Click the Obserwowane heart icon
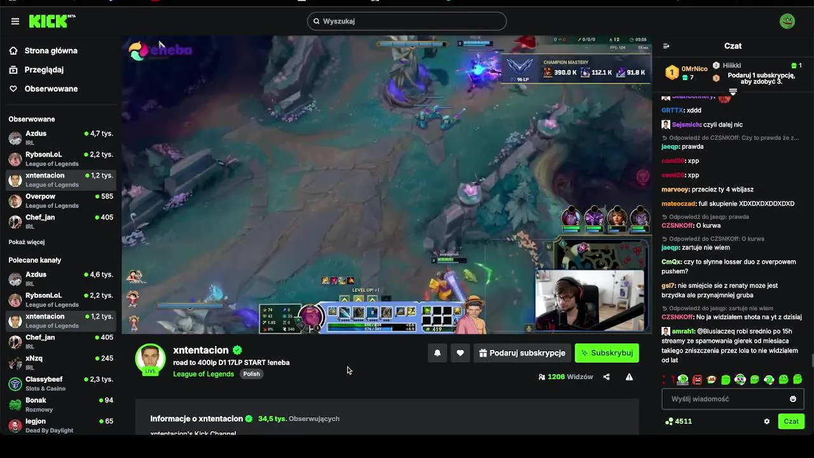Screen dimensions: 814x458 click(x=13, y=88)
